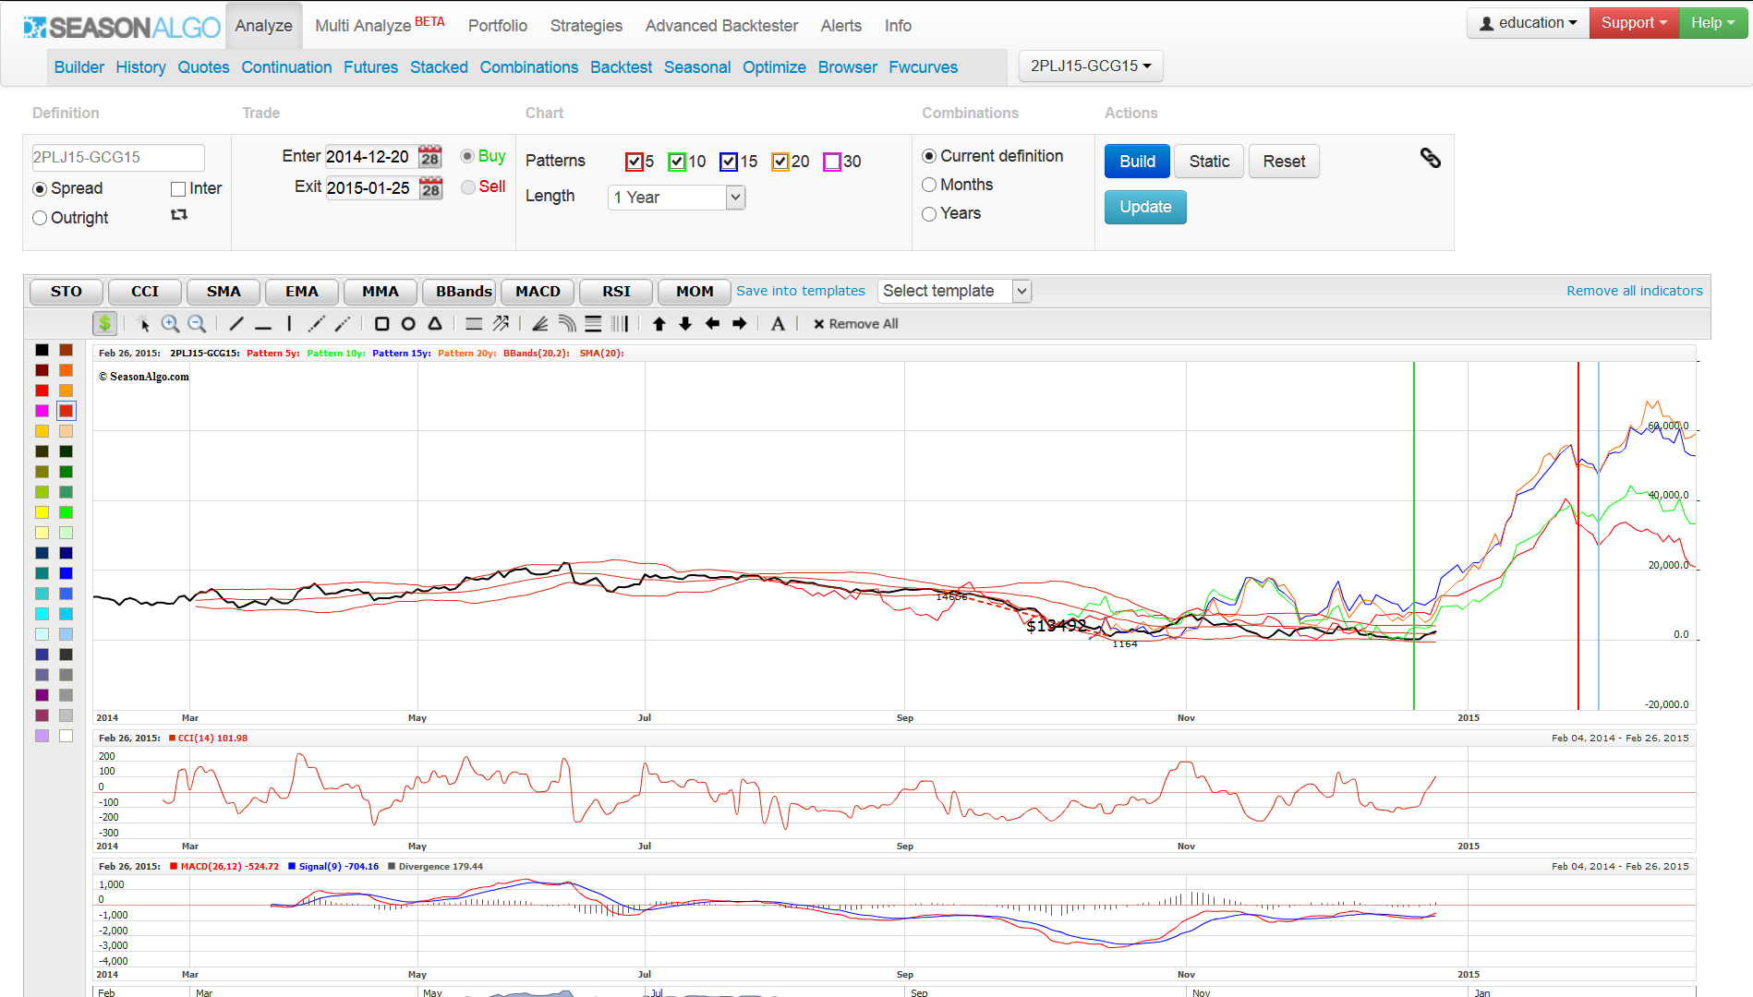Choose the Years combinations option
The image size is (1753, 997).
(x=929, y=213)
